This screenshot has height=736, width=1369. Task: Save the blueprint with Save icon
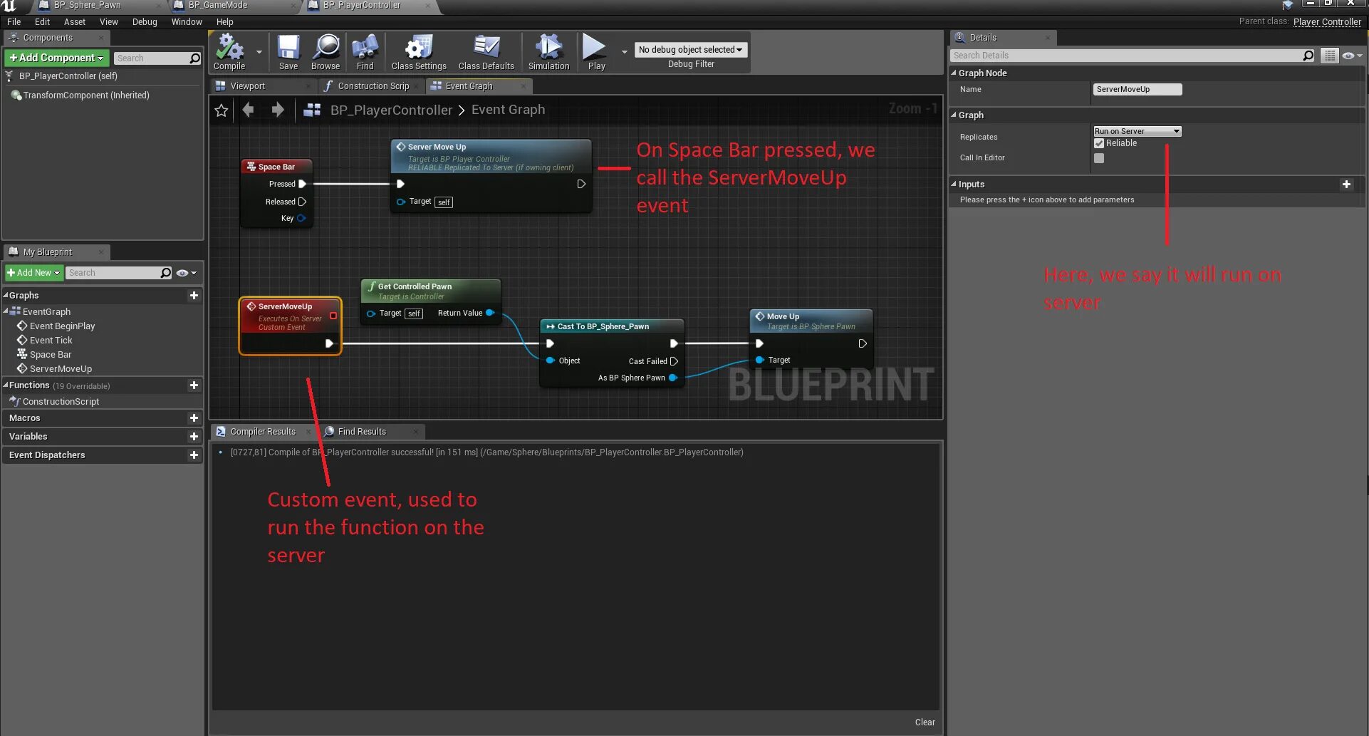click(x=288, y=52)
